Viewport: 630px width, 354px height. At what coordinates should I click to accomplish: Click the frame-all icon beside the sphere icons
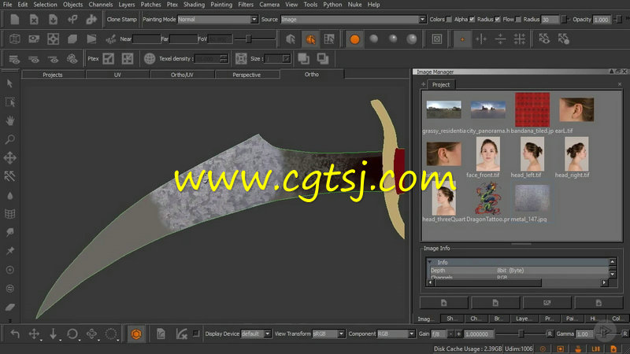[x=437, y=39]
